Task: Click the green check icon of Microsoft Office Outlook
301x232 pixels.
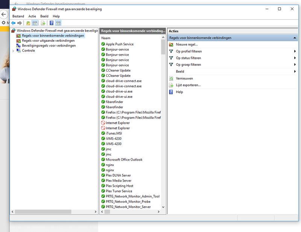Action: point(103,159)
